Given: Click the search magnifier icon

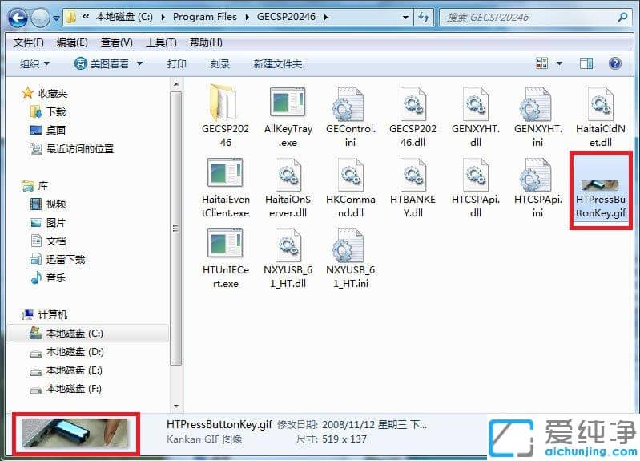Looking at the screenshot, I should pyautogui.click(x=622, y=17).
